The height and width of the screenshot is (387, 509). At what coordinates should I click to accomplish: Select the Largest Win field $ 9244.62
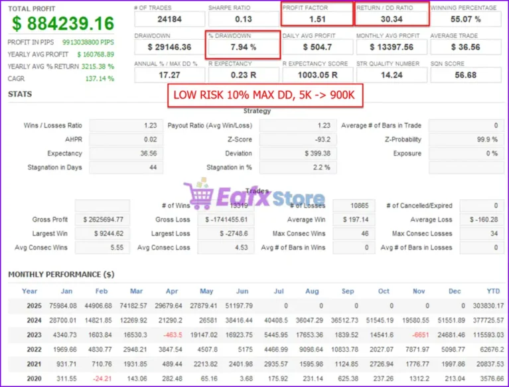pyautogui.click(x=103, y=234)
